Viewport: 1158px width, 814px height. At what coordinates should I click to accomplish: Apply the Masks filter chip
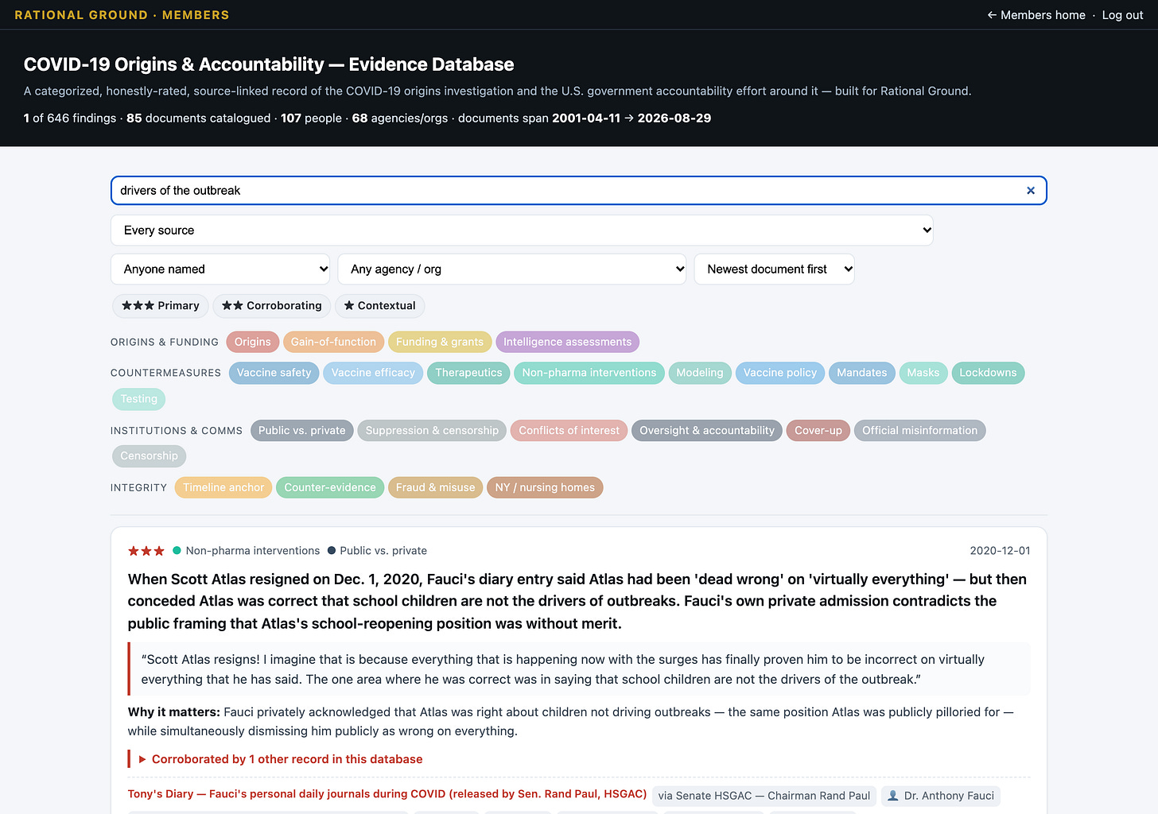(923, 373)
